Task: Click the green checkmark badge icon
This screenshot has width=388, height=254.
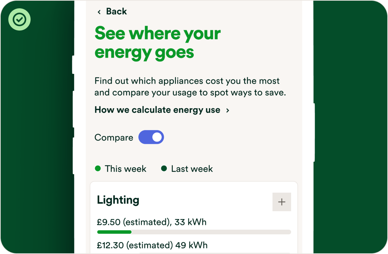Action: (19, 19)
